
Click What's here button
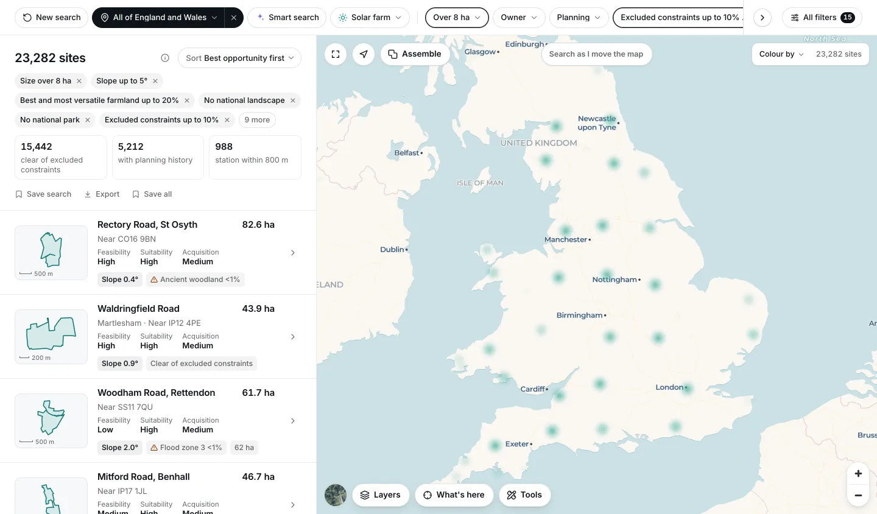tap(454, 495)
